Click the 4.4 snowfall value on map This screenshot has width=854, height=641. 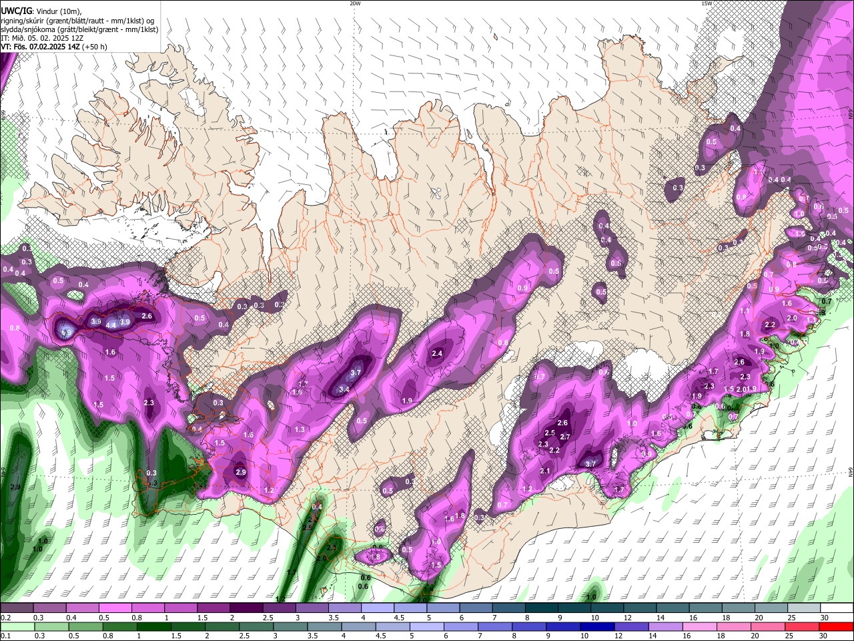[x=111, y=325]
